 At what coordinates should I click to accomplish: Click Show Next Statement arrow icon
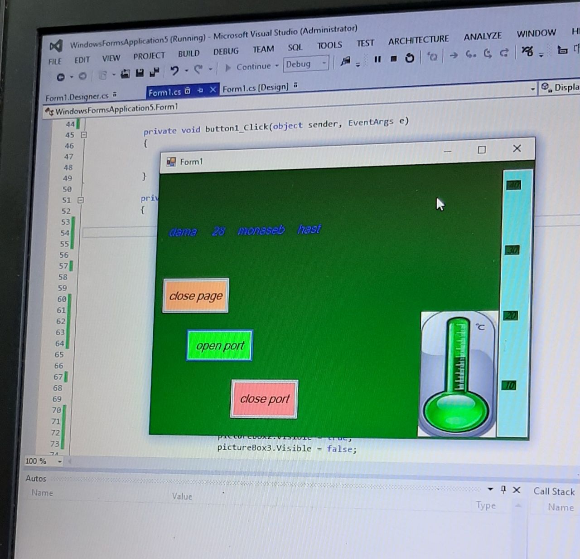point(454,55)
